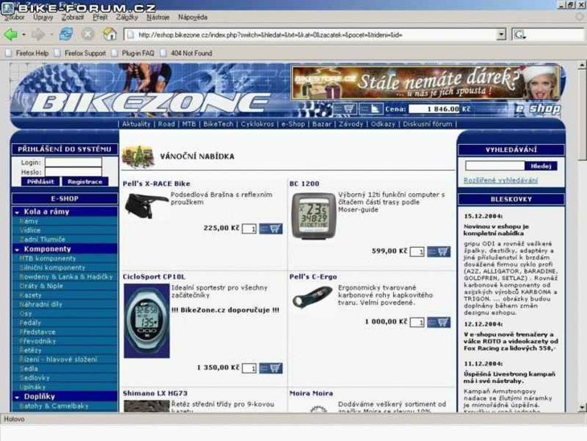Screen dimensions: 587x441
Task: Open the Soubor menu
Action: coord(15,17)
